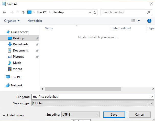The width and height of the screenshot is (155, 121).
Task: Click the Save button
Action: click(x=114, y=115)
